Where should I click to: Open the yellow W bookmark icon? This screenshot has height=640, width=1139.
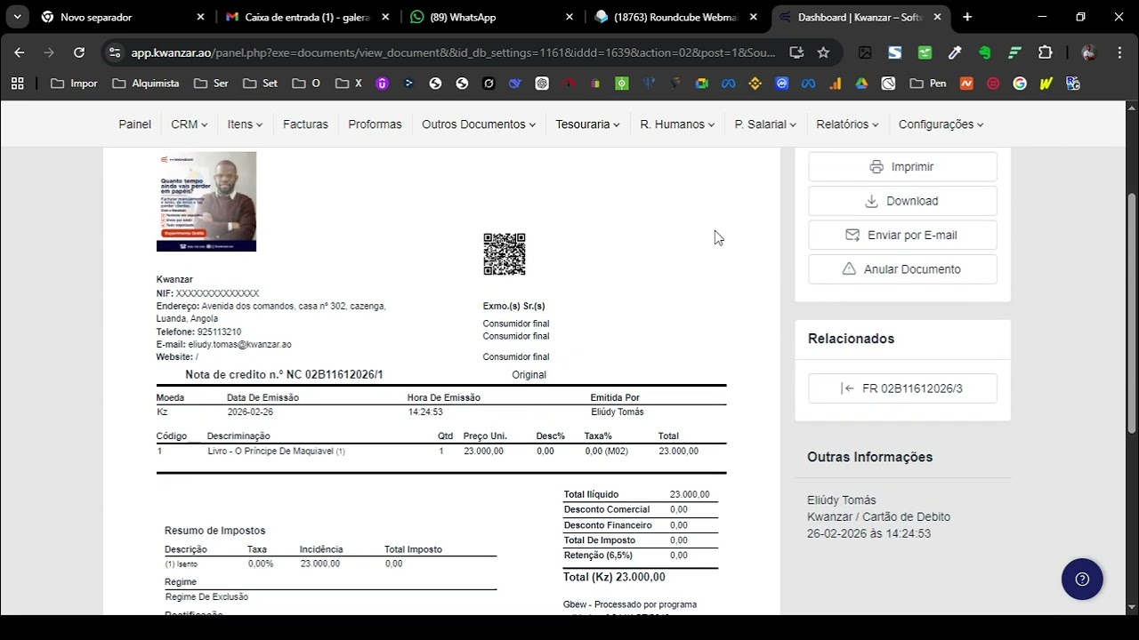point(1046,84)
